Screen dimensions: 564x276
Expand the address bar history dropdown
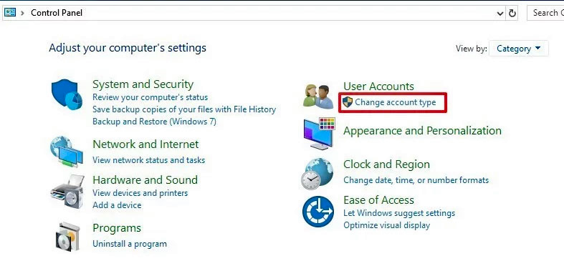pyautogui.click(x=500, y=14)
